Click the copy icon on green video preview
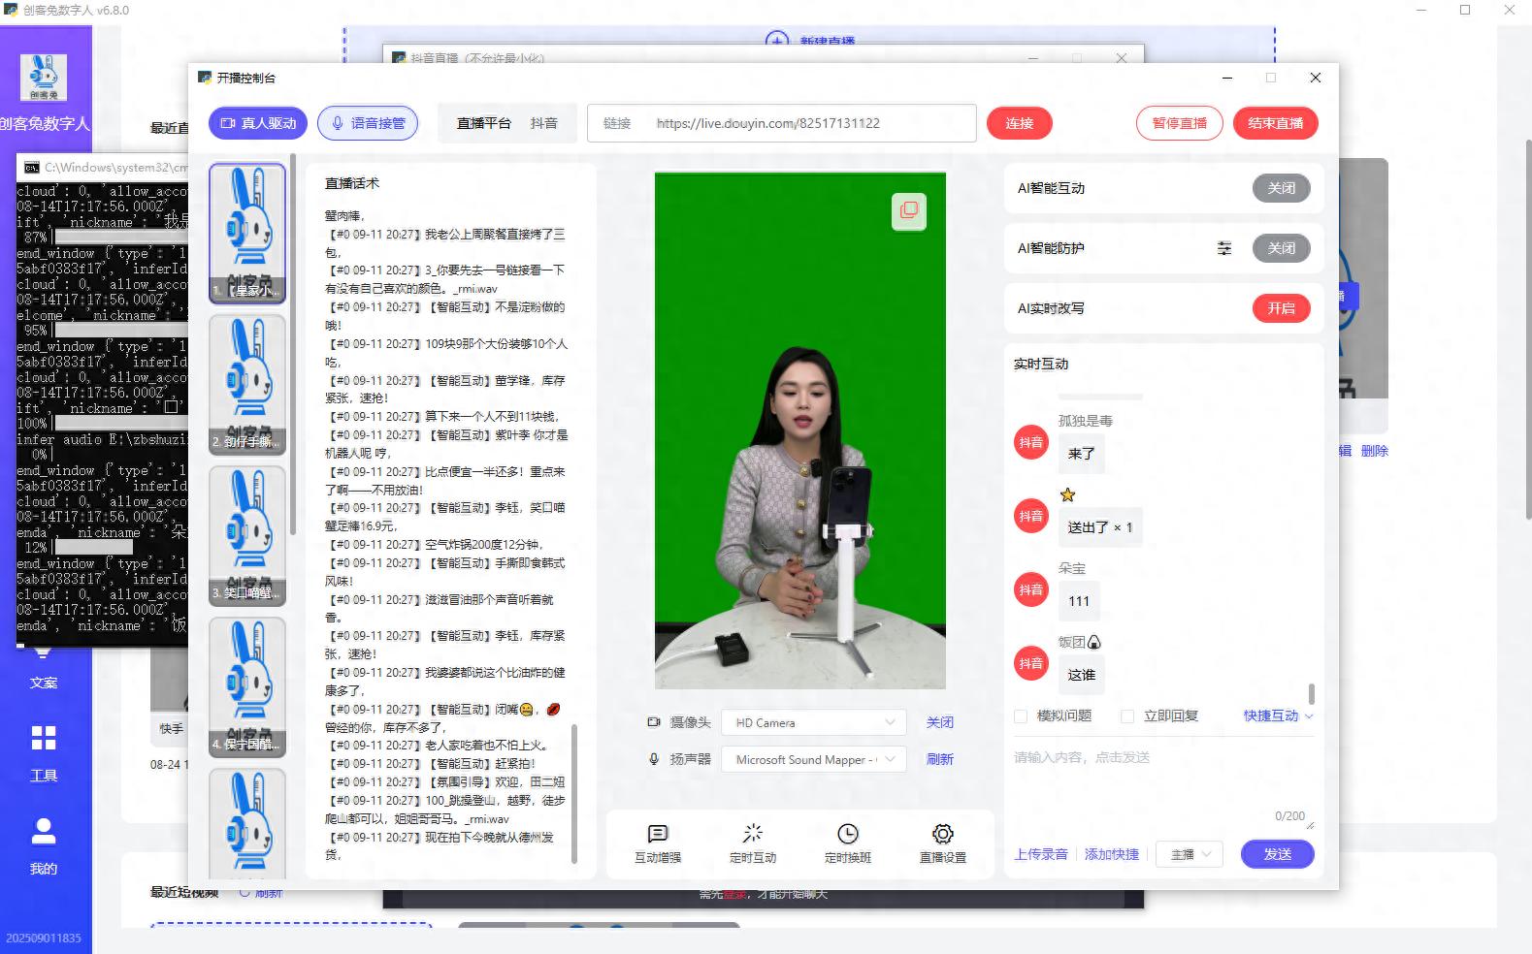The image size is (1532, 954). [908, 210]
